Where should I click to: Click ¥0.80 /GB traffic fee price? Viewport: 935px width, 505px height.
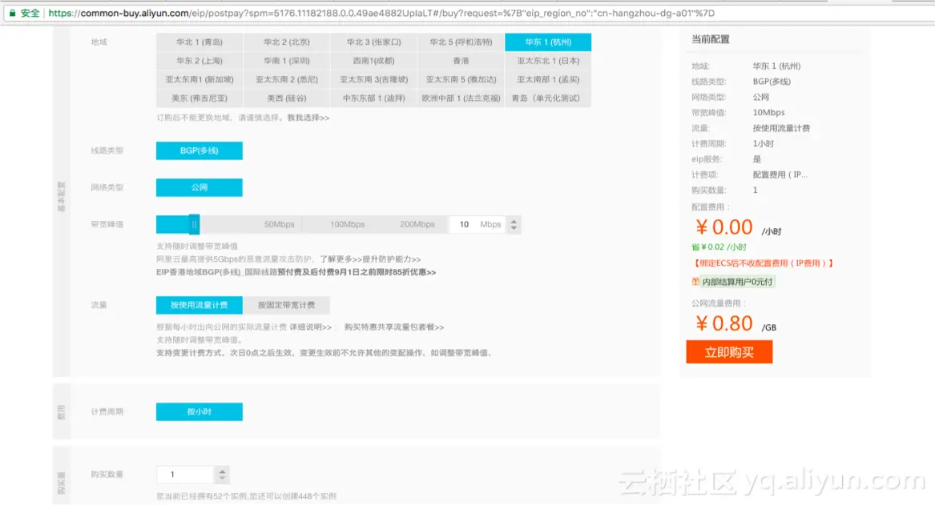724,323
